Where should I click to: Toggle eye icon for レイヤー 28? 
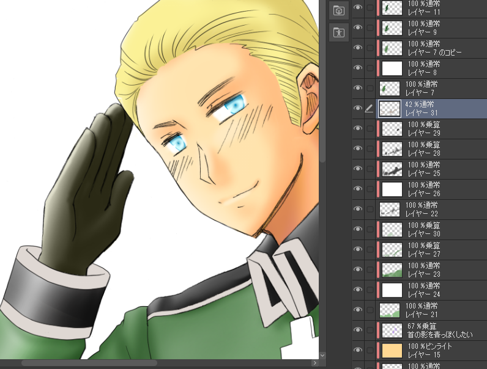[x=358, y=148]
